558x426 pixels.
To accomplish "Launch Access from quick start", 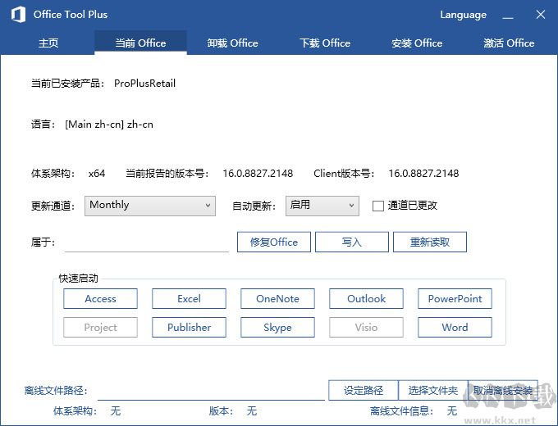I will [x=100, y=298].
